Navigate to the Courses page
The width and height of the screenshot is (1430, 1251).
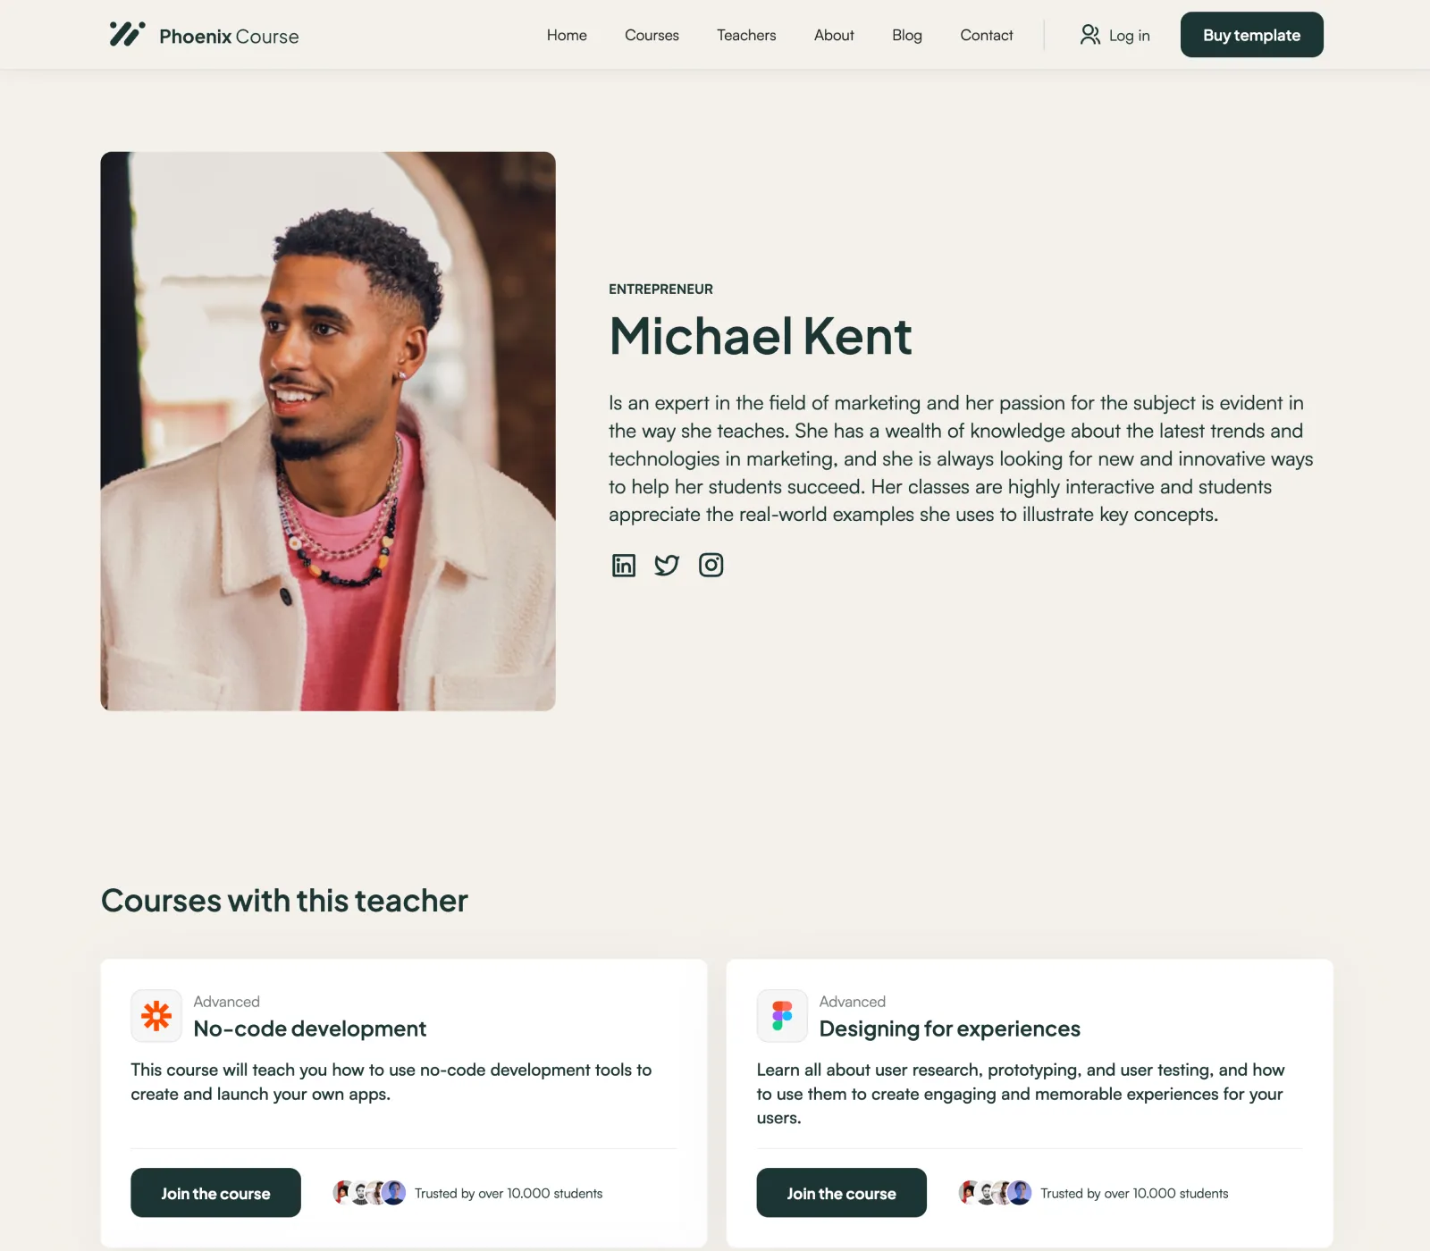coord(652,35)
